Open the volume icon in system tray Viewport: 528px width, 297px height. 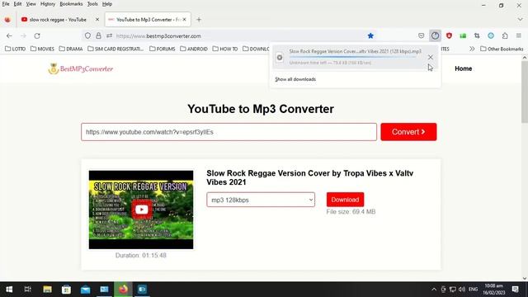[x=462, y=290]
